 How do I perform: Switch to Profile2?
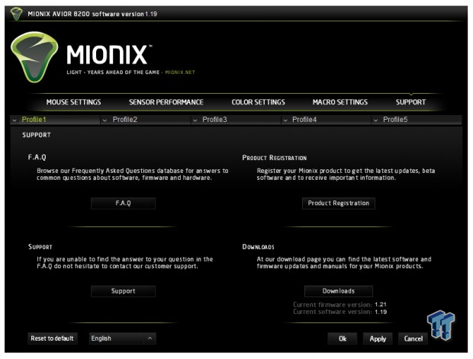[125, 120]
